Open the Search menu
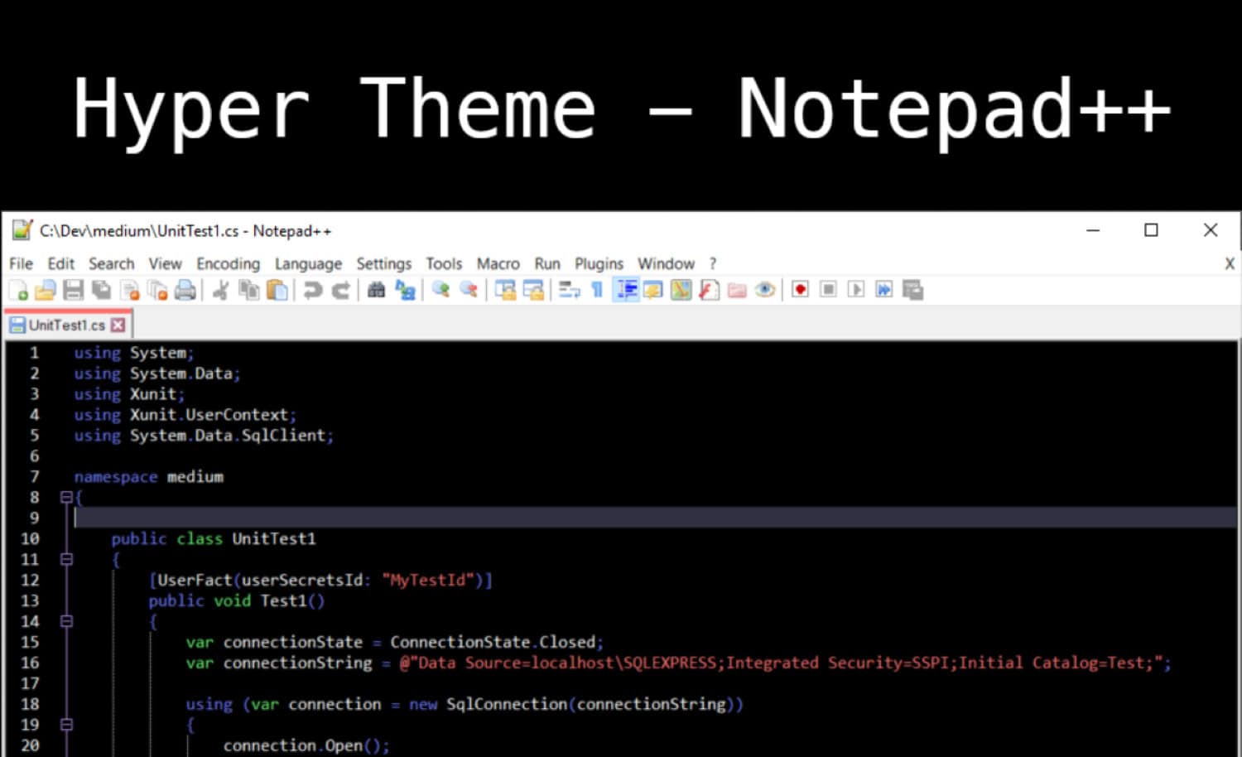 pos(111,263)
